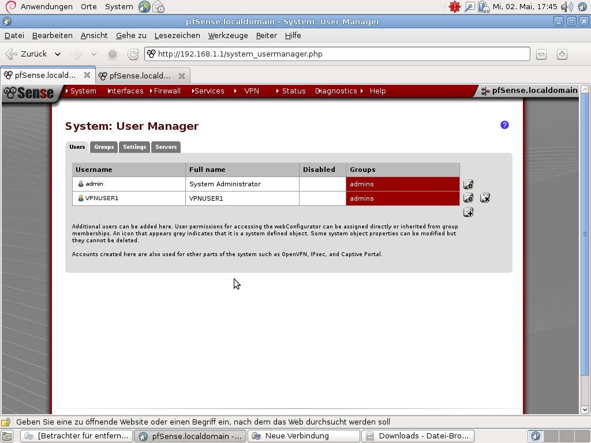Switch to Betrachter für entfern... taskbar window
This screenshot has width=591, height=443.
[77, 436]
